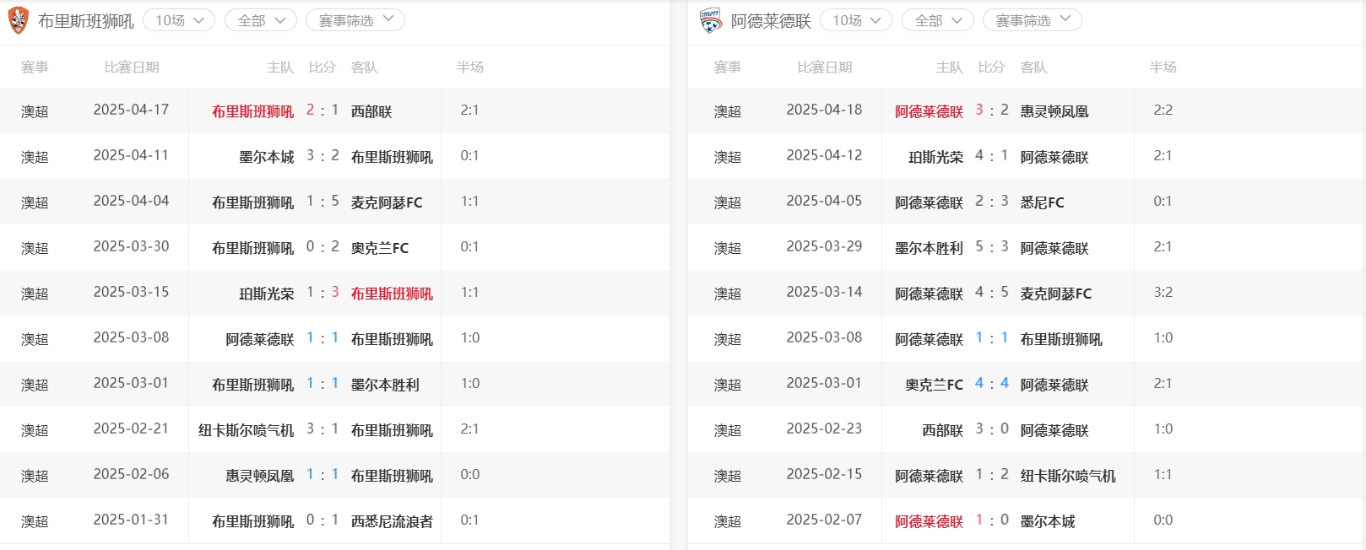
Task: Click the Adelaide United team logo
Action: click(x=711, y=20)
